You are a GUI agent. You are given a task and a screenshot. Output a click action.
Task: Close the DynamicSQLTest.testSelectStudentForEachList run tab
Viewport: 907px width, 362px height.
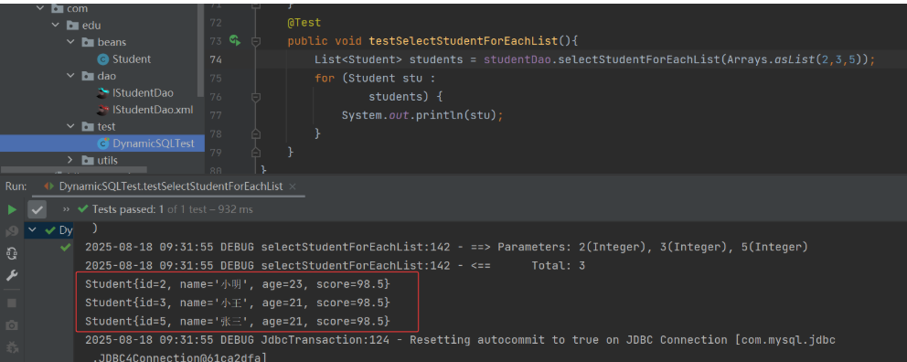(292, 186)
